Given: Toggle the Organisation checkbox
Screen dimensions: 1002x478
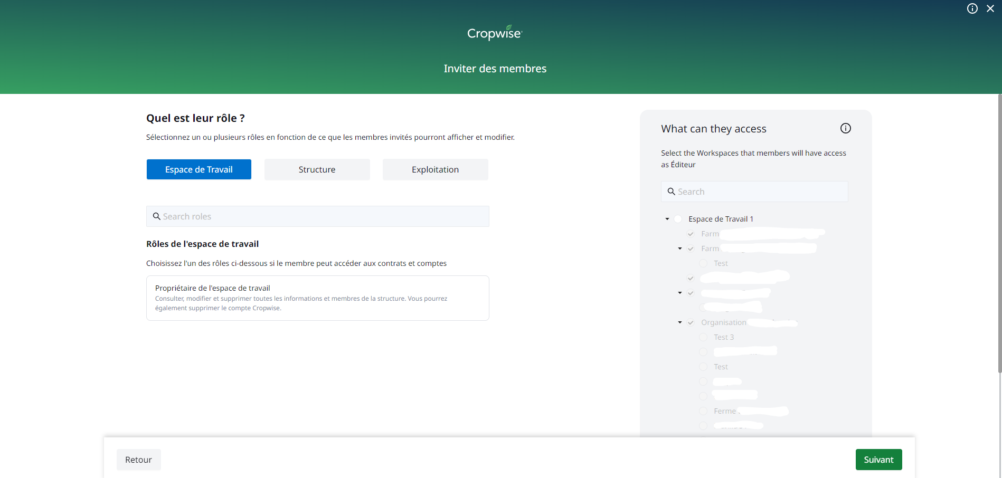Looking at the screenshot, I should [x=691, y=322].
